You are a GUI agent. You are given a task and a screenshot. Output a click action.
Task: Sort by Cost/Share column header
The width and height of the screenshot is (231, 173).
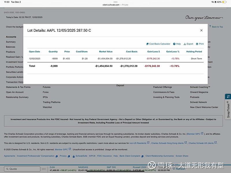pos(82,52)
